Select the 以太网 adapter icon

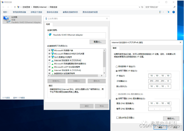tap(7, 20)
